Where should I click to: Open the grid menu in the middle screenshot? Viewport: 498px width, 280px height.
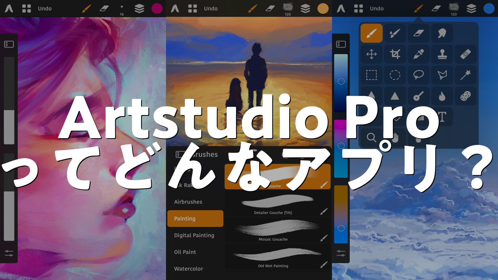pyautogui.click(x=192, y=9)
